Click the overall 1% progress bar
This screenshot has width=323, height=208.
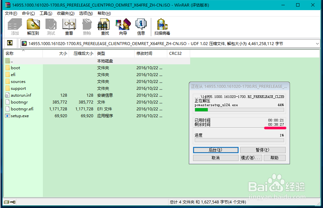pos(239,140)
